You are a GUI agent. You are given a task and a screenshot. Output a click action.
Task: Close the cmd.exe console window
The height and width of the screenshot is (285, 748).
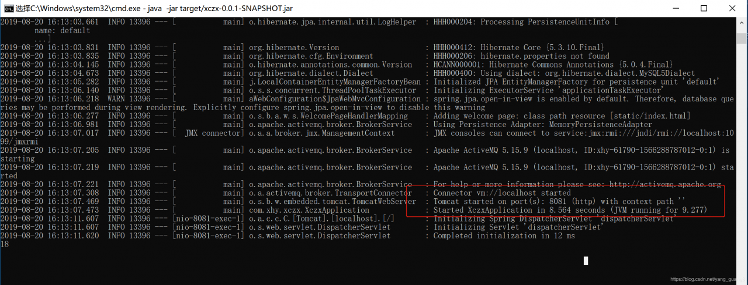[733, 8]
